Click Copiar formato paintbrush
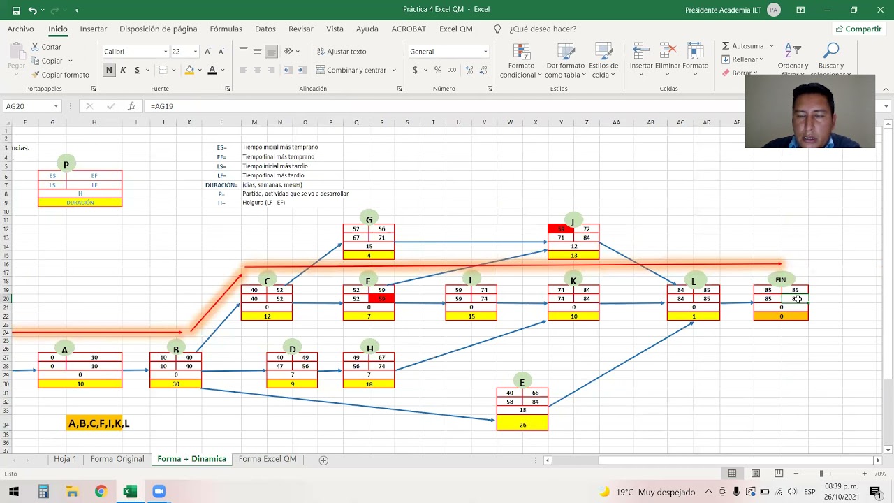The image size is (894, 503). [35, 75]
